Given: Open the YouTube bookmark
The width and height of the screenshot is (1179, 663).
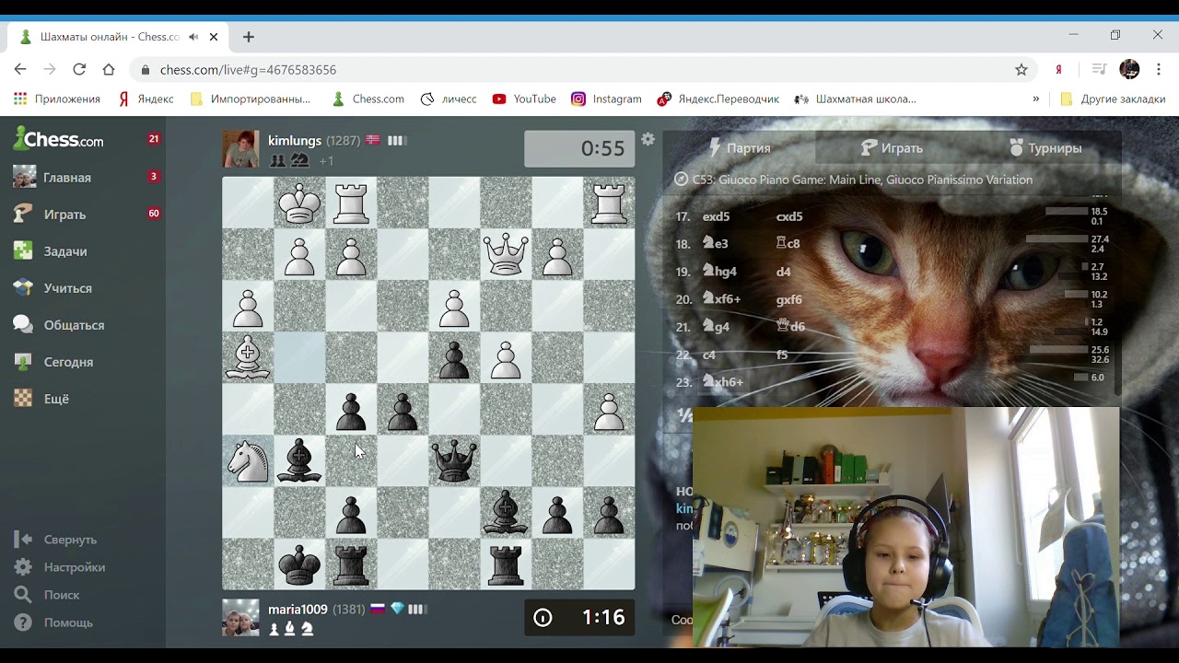Looking at the screenshot, I should click(x=524, y=99).
